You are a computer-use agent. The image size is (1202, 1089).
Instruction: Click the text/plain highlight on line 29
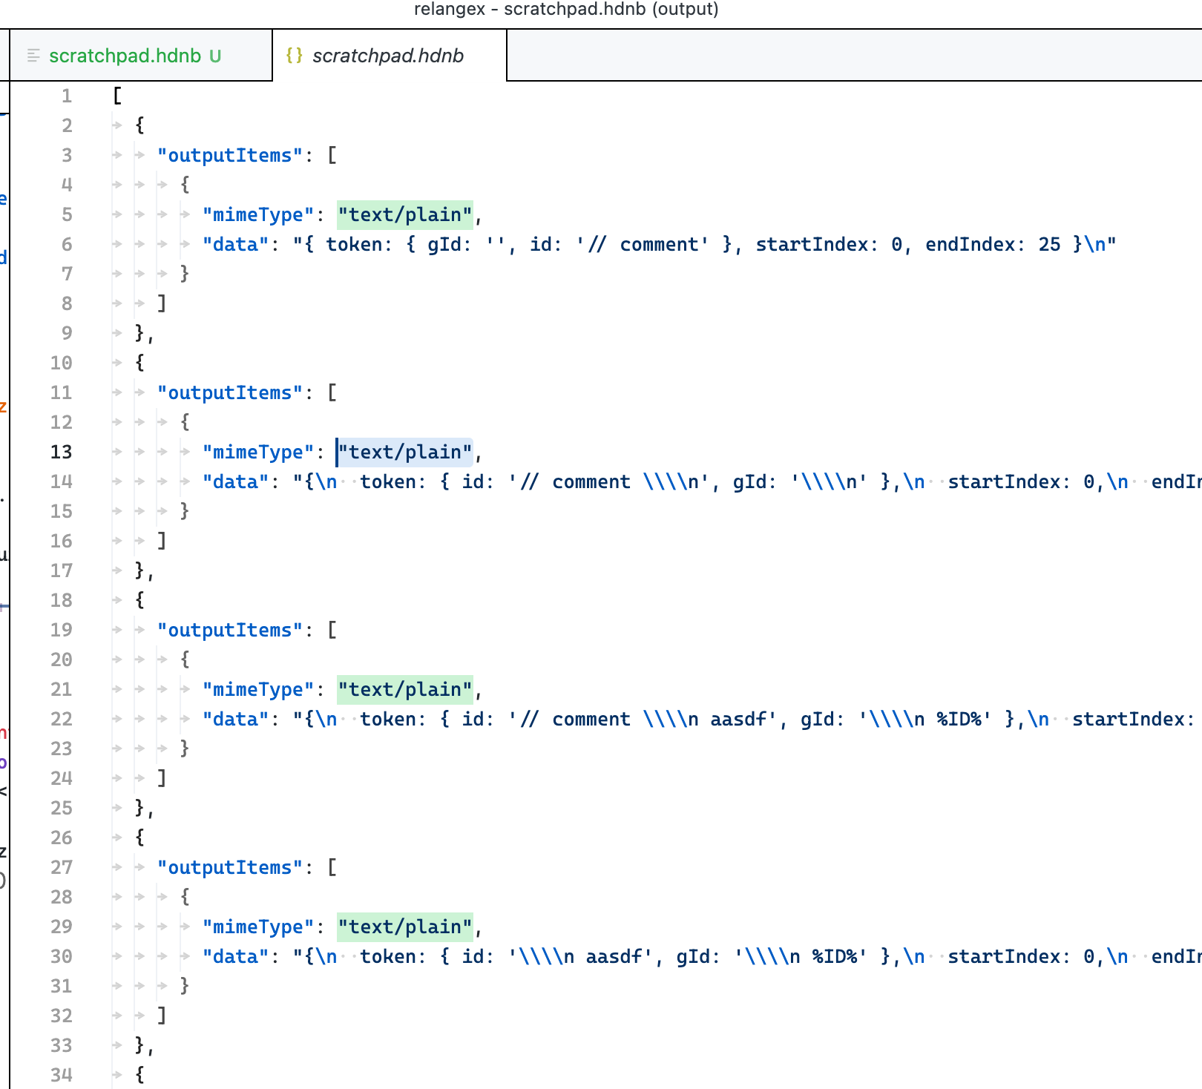tap(404, 927)
